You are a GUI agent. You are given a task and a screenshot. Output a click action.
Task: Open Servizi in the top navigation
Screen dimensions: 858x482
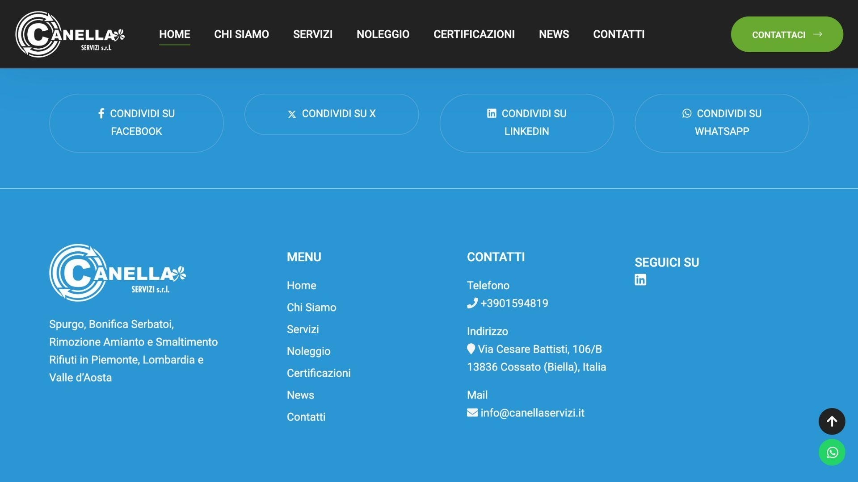pos(313,34)
